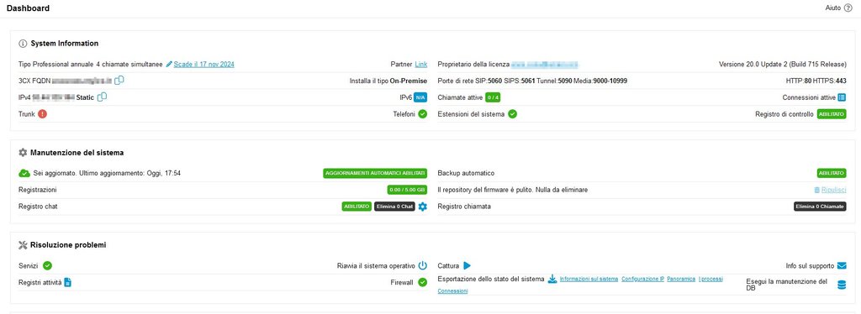Viewport: 861px width, 314px height.
Task: Open the Partner Link
Action: click(420, 64)
